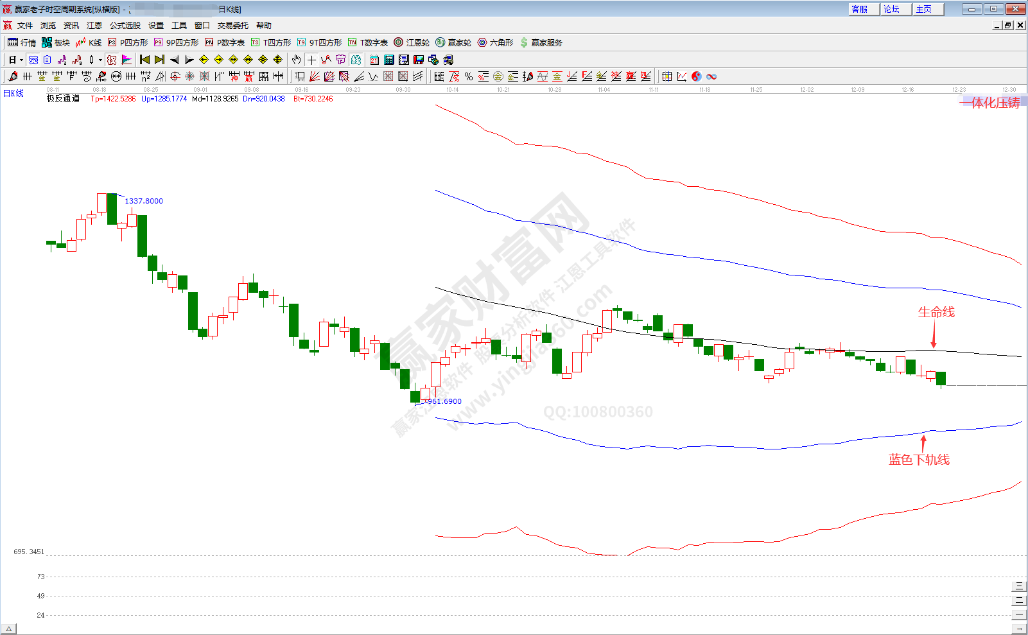Open the candlestick style dropdown arrow

tap(100, 60)
